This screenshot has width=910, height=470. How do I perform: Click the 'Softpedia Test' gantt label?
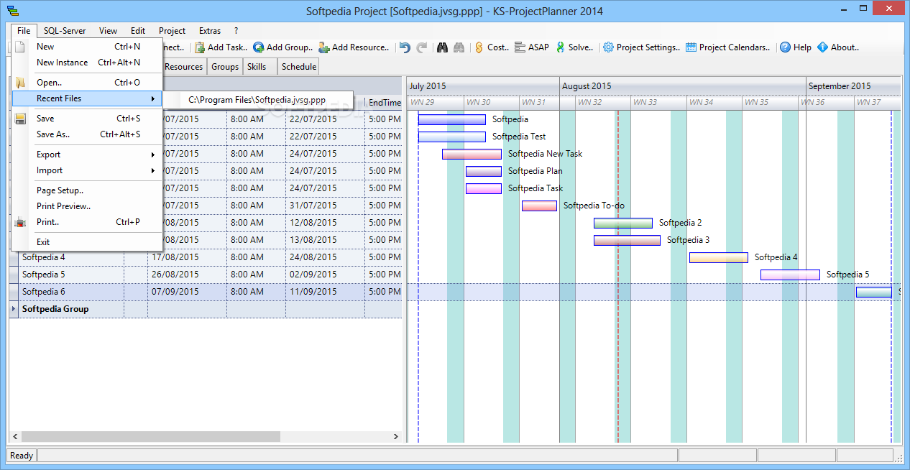[x=519, y=137]
